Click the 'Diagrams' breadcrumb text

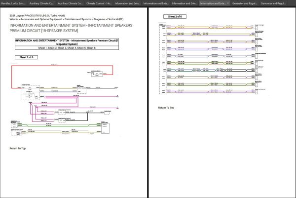click(x=99, y=19)
